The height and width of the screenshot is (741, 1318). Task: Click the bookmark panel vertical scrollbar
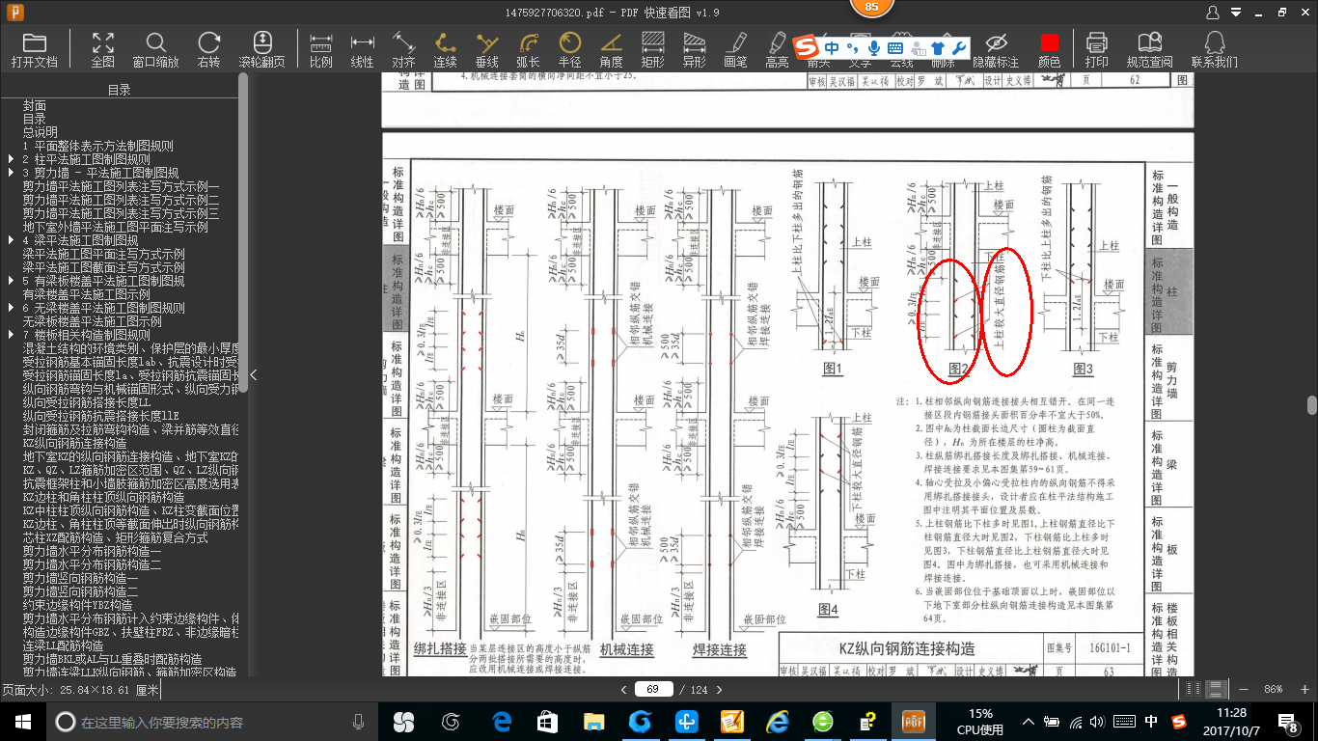click(243, 232)
